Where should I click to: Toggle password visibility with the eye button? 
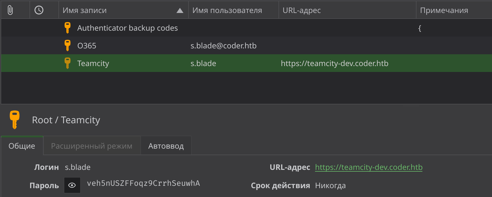pos(72,185)
